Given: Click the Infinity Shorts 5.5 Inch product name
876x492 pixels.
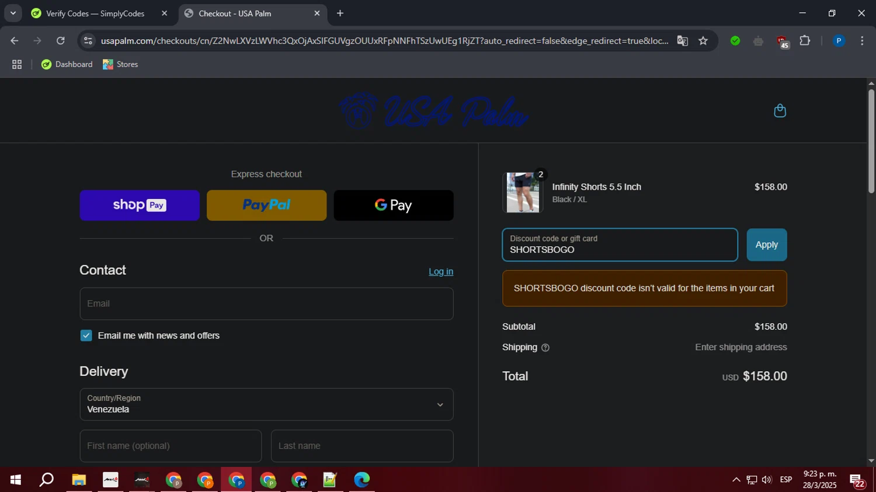Looking at the screenshot, I should [597, 187].
